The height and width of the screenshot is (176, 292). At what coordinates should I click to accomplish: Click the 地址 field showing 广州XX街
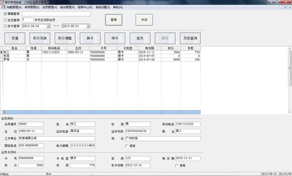163,139
